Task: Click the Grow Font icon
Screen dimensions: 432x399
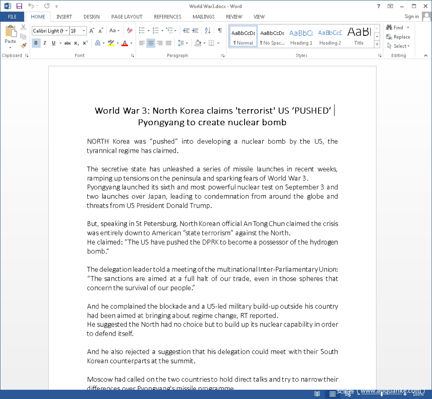Action: coord(92,31)
